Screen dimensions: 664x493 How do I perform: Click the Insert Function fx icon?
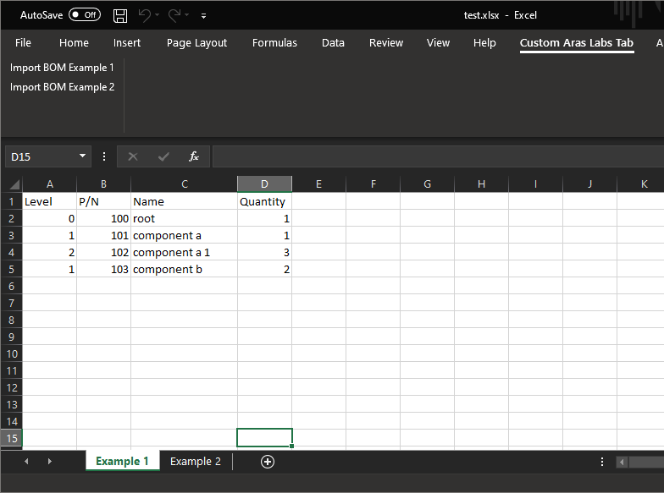click(x=193, y=156)
